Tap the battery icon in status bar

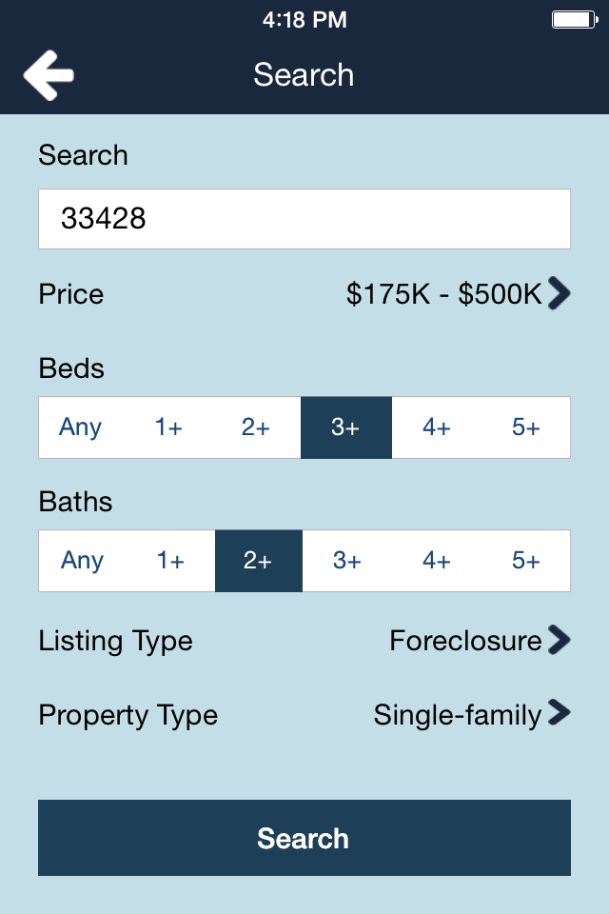[x=575, y=20]
